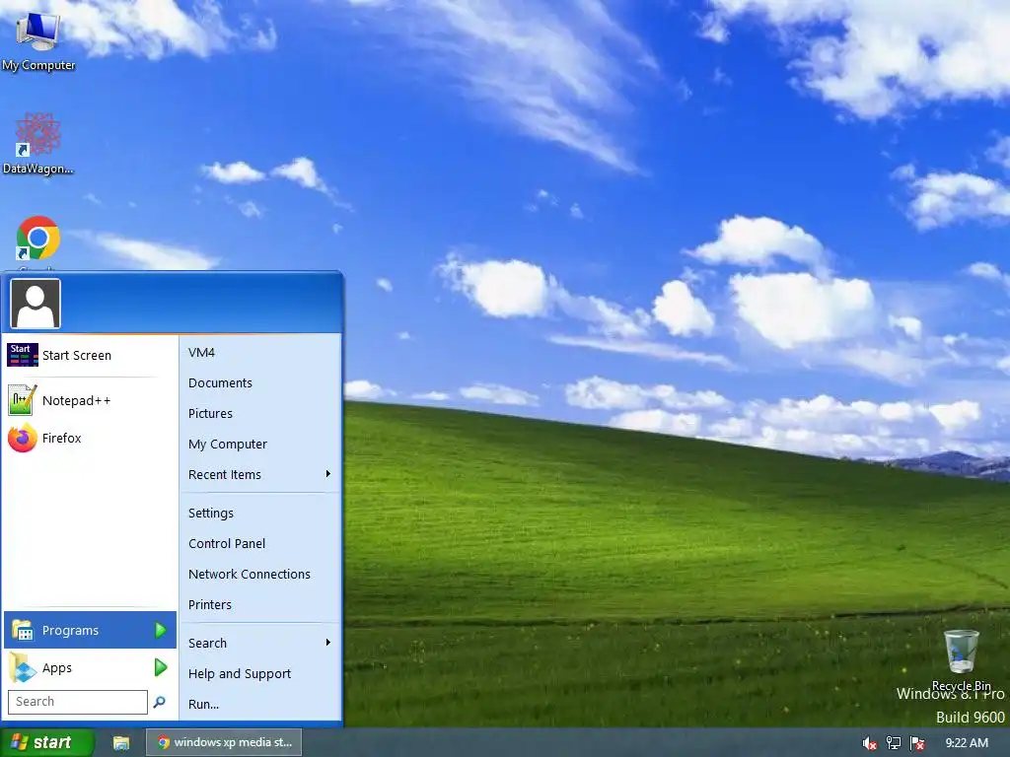Select the Start Screen label

tap(77, 355)
